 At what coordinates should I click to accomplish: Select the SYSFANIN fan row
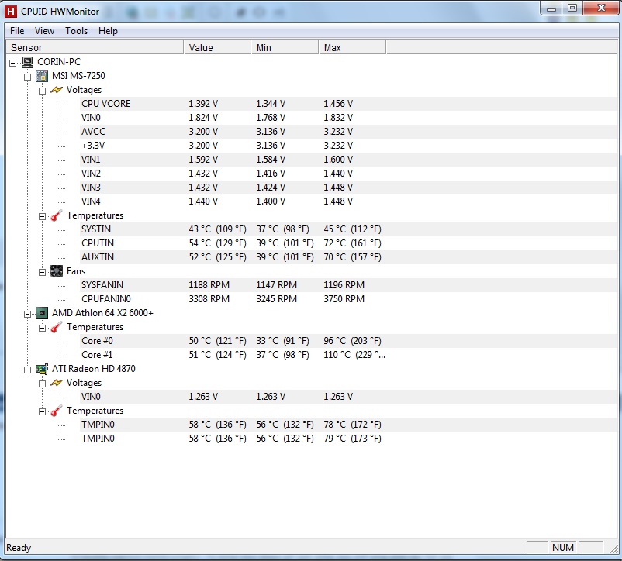349,285
